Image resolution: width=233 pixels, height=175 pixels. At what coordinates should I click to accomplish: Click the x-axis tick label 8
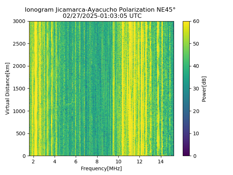pyautogui.click(x=97, y=162)
